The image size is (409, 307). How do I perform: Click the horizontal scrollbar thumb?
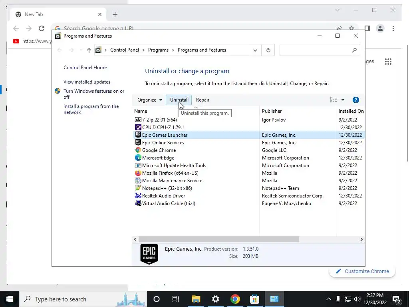click(x=219, y=239)
